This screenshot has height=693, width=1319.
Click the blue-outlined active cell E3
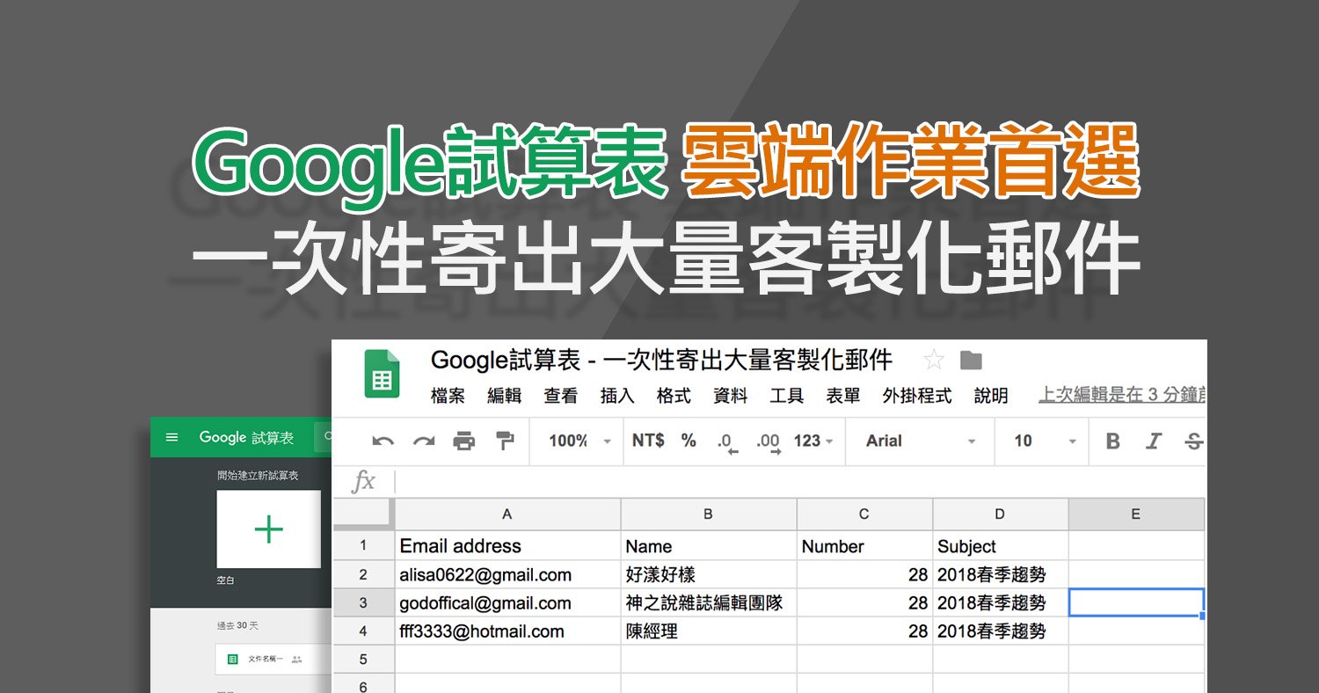[1136, 603]
